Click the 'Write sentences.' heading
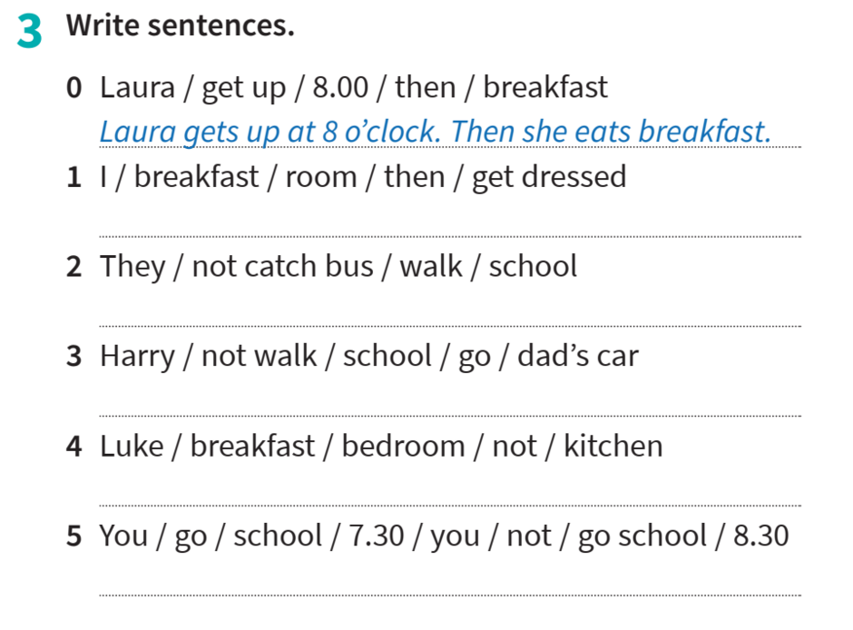This screenshot has height=630, width=853. pyautogui.click(x=180, y=25)
